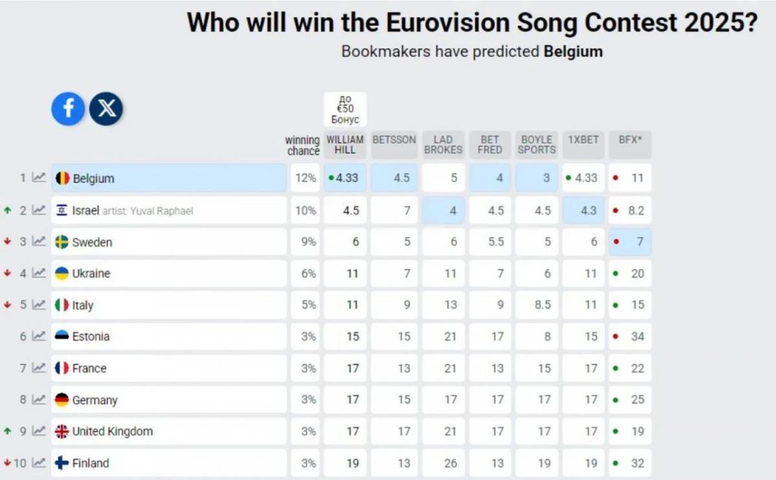Click the Germany flag icon

62,400
